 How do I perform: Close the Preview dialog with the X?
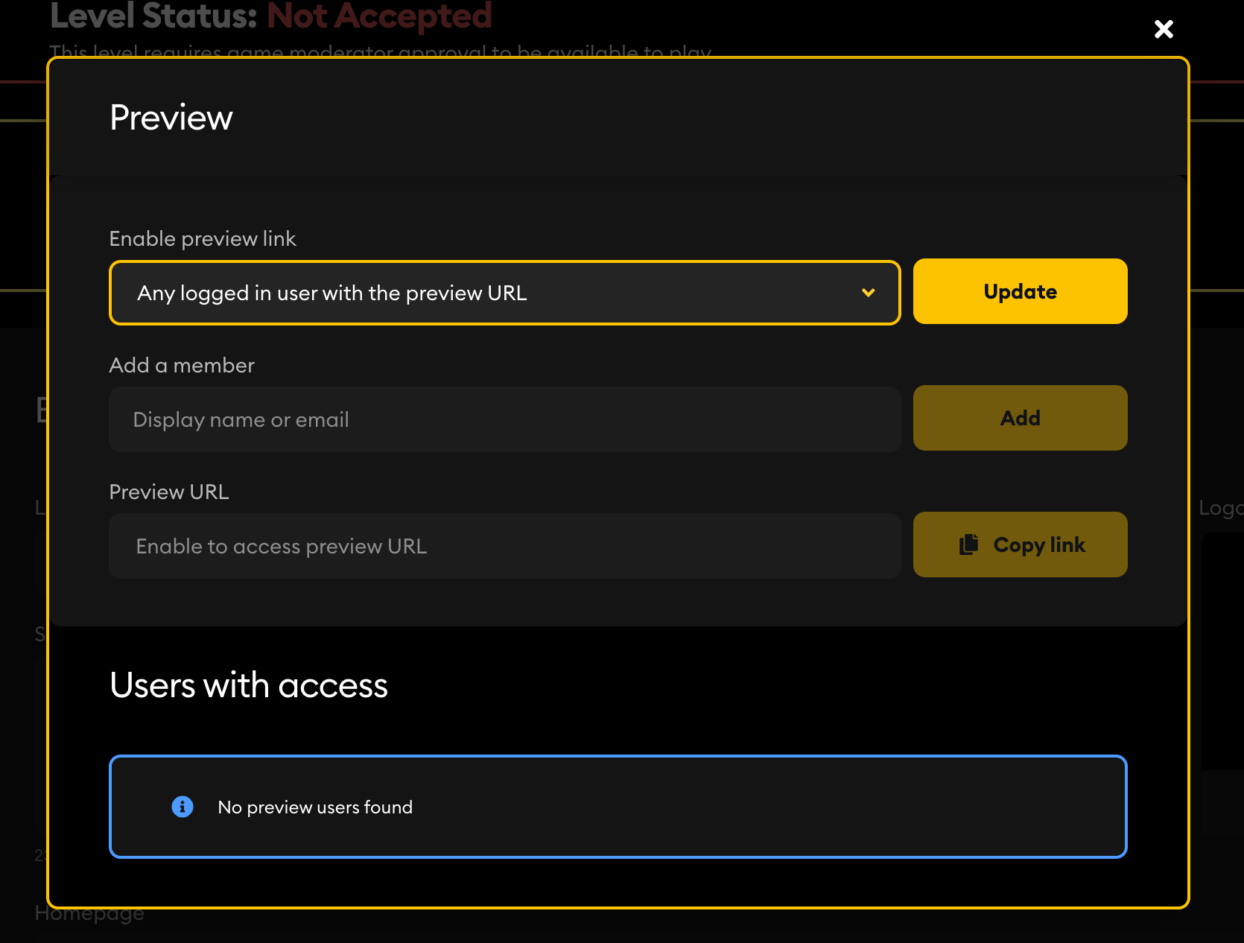(x=1164, y=29)
